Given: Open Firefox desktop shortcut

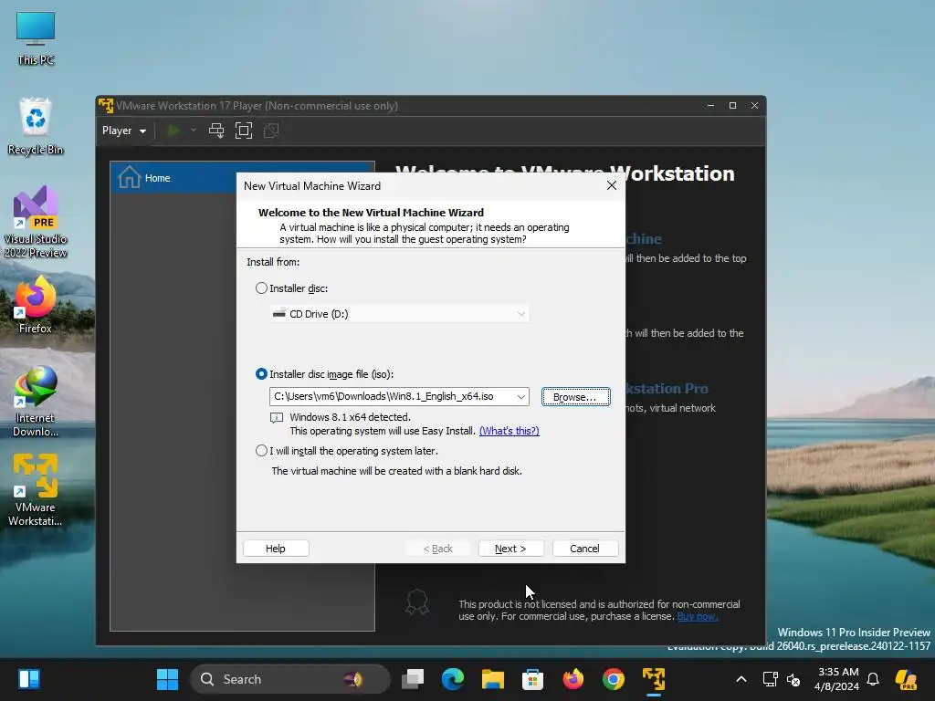Looking at the screenshot, I should pos(36,305).
